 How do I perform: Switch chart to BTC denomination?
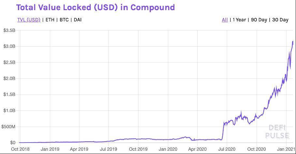click(x=64, y=20)
